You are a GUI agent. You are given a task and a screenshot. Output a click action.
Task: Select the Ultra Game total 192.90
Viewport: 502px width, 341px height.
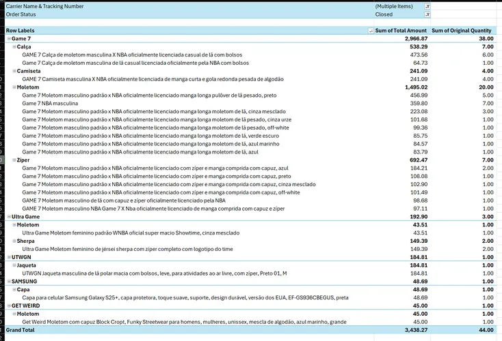(x=419, y=217)
